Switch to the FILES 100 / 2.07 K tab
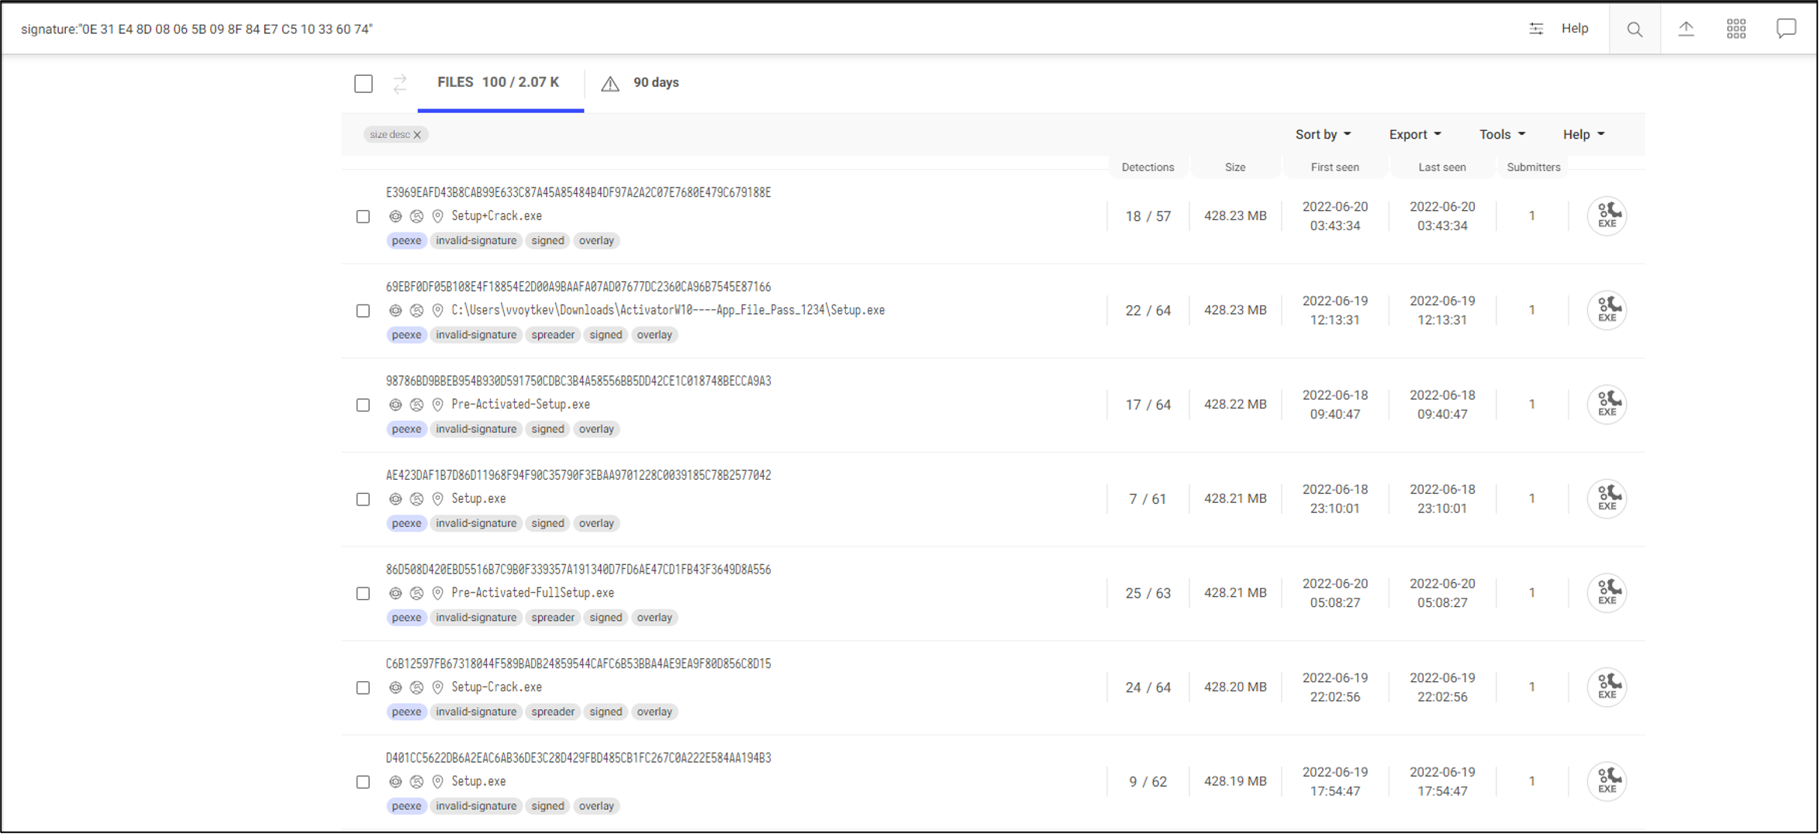This screenshot has height=834, width=1819. click(x=499, y=83)
